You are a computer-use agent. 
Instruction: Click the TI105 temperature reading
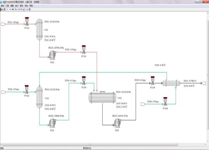click(x=160, y=65)
